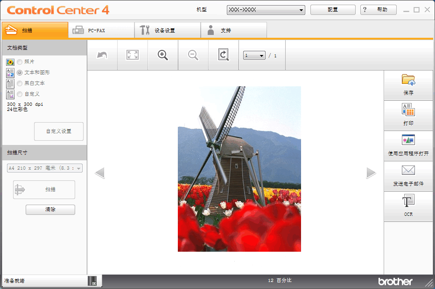Viewport: 435px width, 289px height.
Task: Switch to the 设备设置 tab
Action: (168, 30)
